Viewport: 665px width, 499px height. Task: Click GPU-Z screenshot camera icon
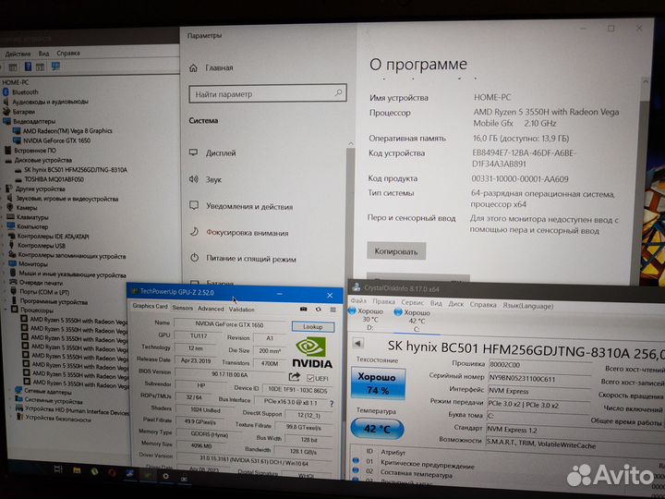(x=303, y=310)
